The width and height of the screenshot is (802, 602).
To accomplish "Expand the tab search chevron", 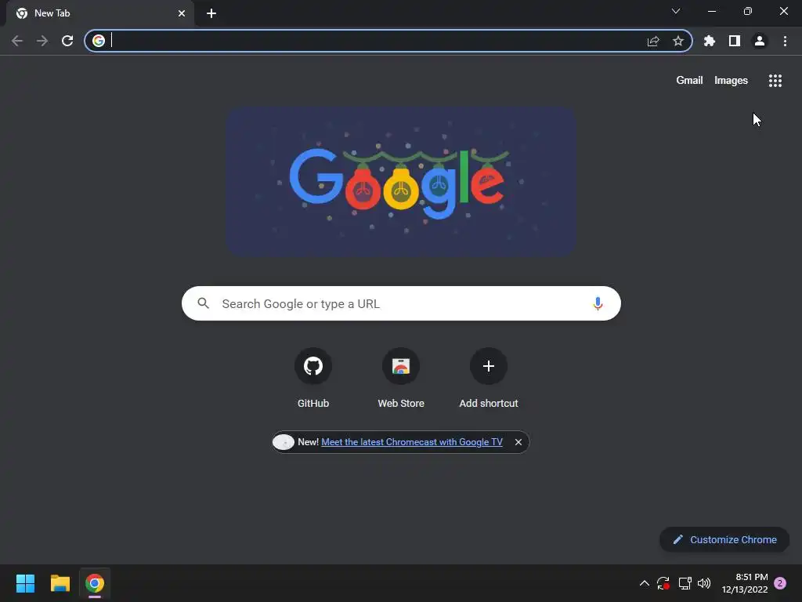I will tap(676, 11).
